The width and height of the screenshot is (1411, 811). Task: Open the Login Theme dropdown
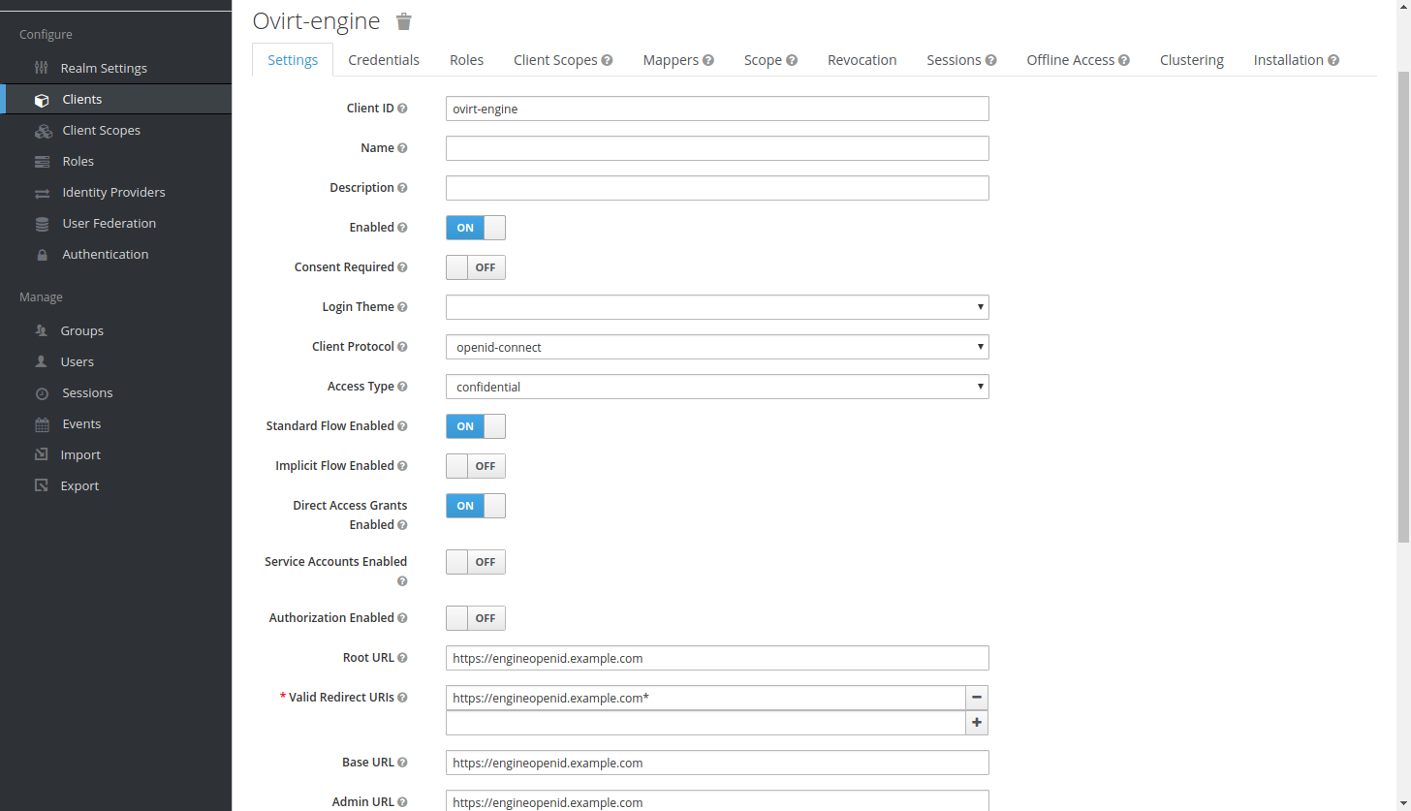pyautogui.click(x=716, y=307)
